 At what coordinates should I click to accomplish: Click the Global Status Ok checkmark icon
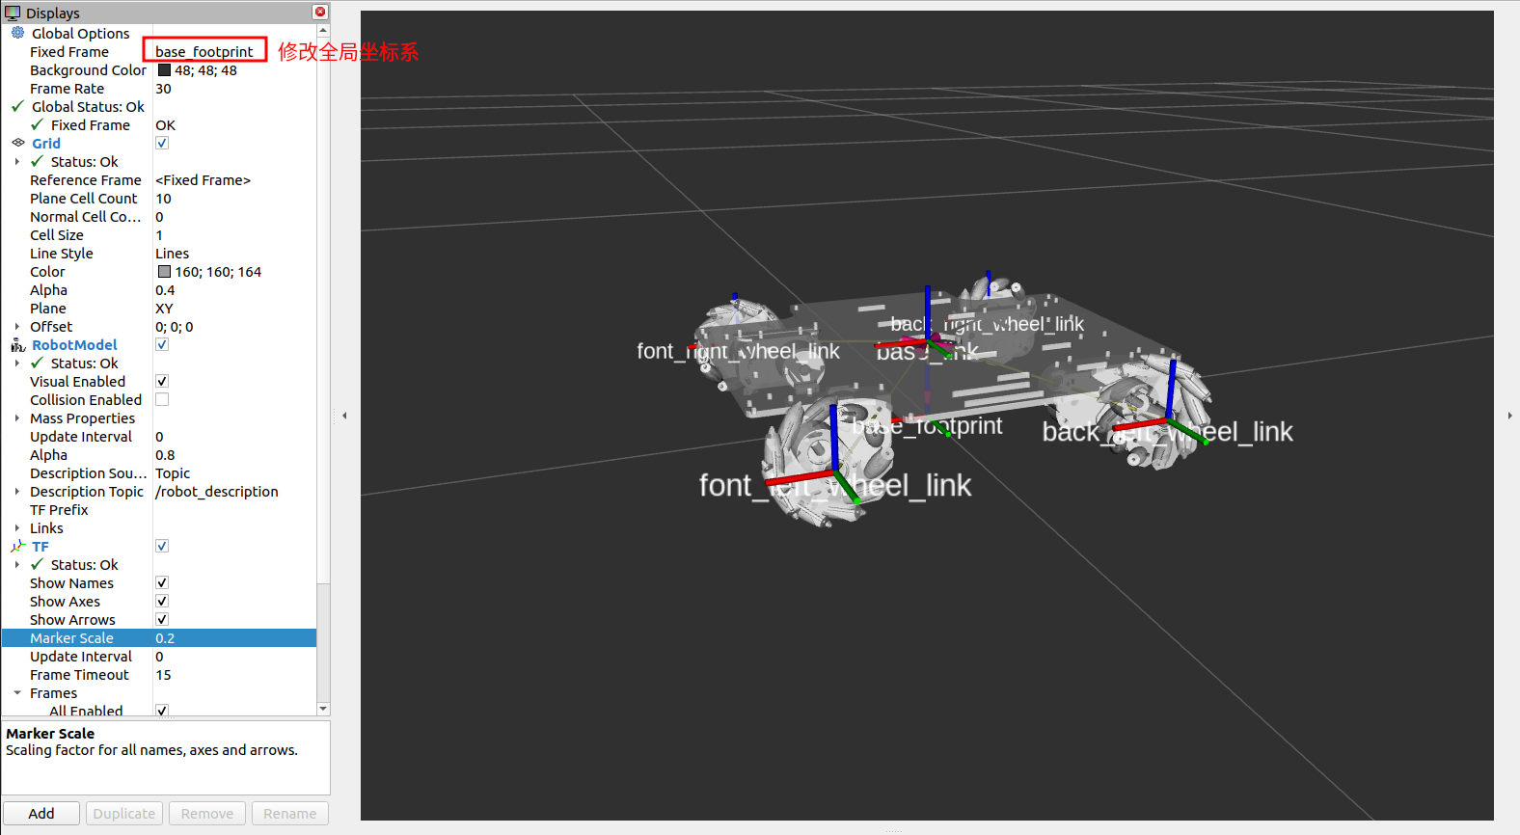point(17,106)
